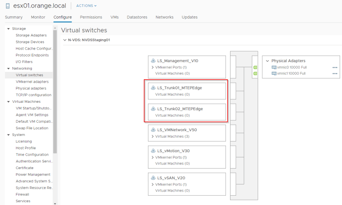Image resolution: width=342 pixels, height=205 pixels.
Task: Collapse the Physical Adapters list
Action: 267,61
